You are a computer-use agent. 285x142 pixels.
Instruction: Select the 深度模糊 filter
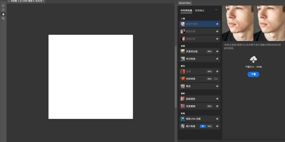(199, 106)
